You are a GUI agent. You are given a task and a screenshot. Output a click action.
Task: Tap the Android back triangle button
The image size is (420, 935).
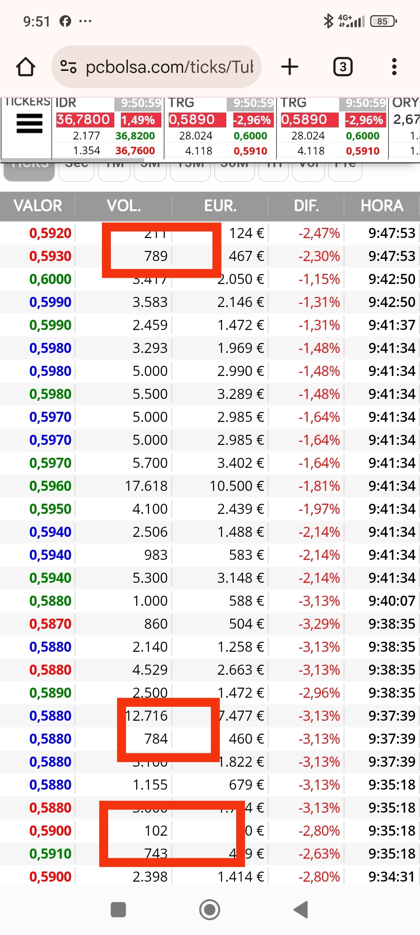[301, 910]
